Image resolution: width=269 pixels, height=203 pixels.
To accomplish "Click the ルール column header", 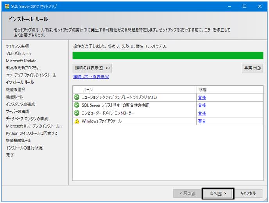I will [x=138, y=90].
